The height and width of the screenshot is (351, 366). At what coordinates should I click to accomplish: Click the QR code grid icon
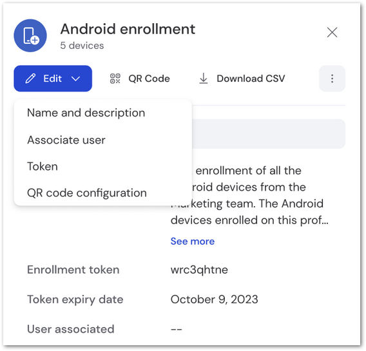click(x=115, y=79)
